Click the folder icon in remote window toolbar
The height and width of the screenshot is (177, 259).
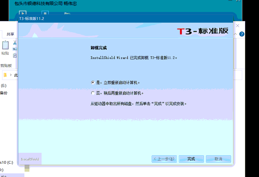(67, 14)
